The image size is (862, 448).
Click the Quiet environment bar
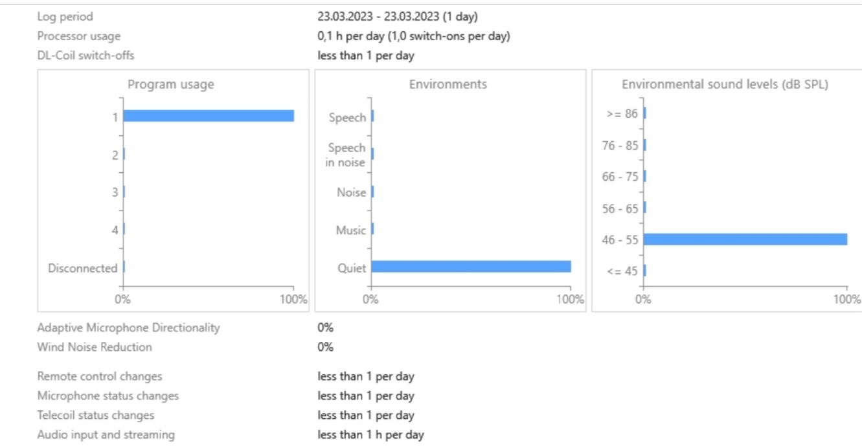[x=471, y=267]
